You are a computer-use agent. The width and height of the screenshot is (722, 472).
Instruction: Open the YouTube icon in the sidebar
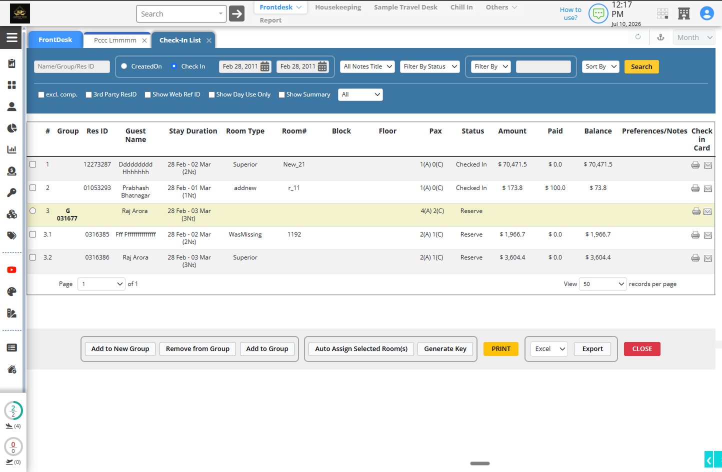point(12,270)
